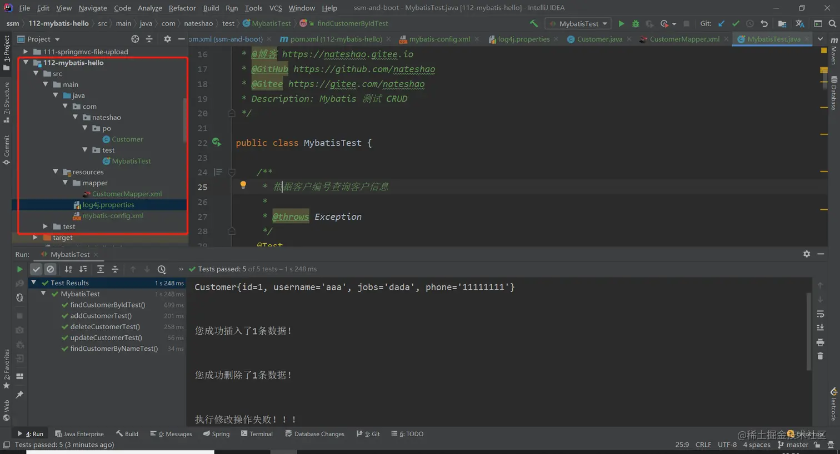Toggle show ignored tests button
The image size is (840, 454).
tap(51, 269)
